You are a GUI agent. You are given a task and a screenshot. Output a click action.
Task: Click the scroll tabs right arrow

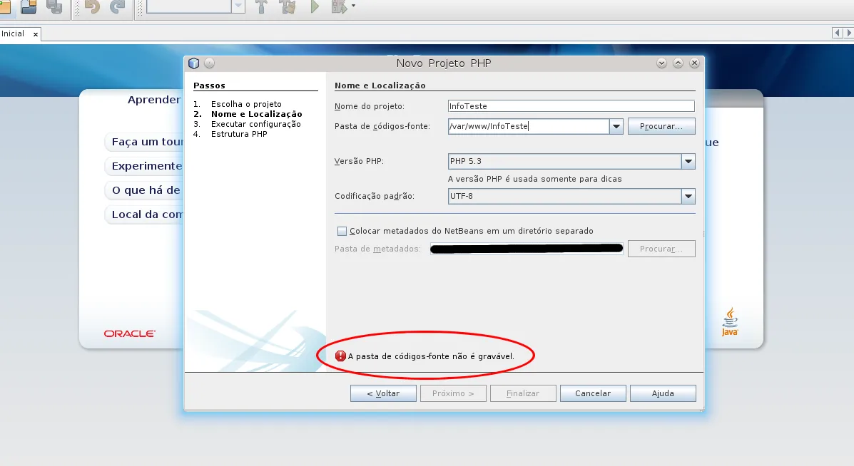[x=848, y=33]
